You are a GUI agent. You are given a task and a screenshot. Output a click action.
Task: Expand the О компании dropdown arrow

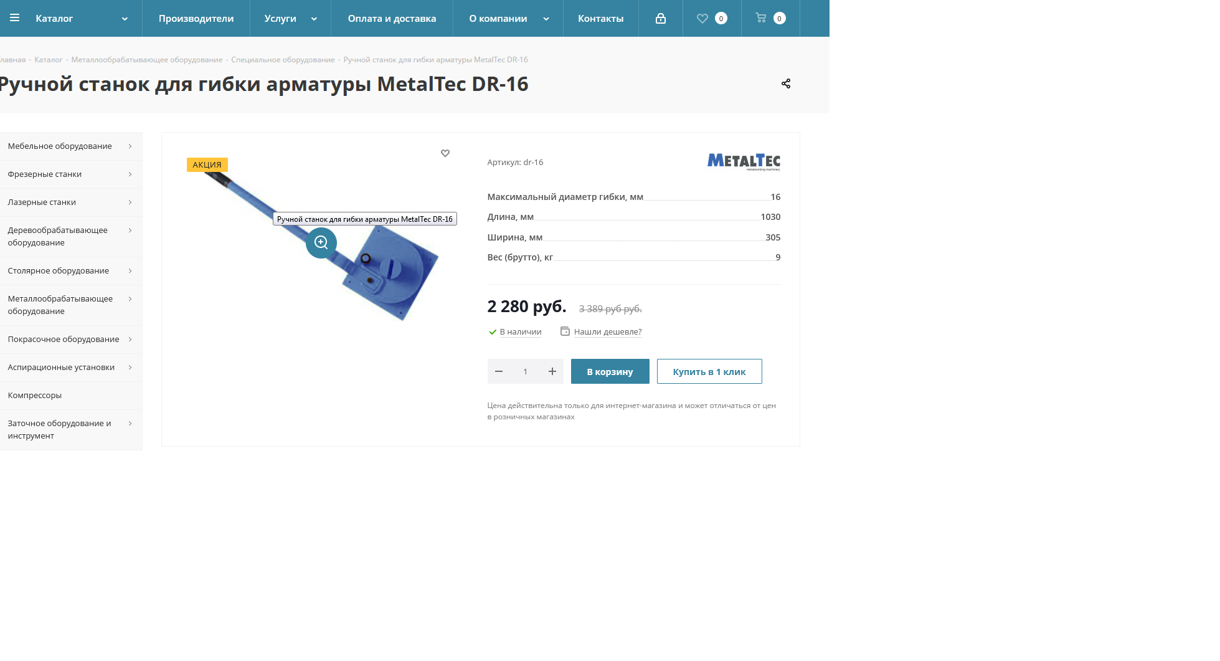click(x=546, y=19)
